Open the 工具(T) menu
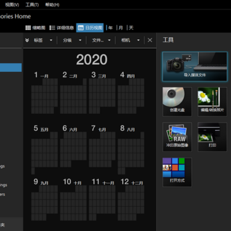This screenshot has width=231, height=231. [x=32, y=4]
